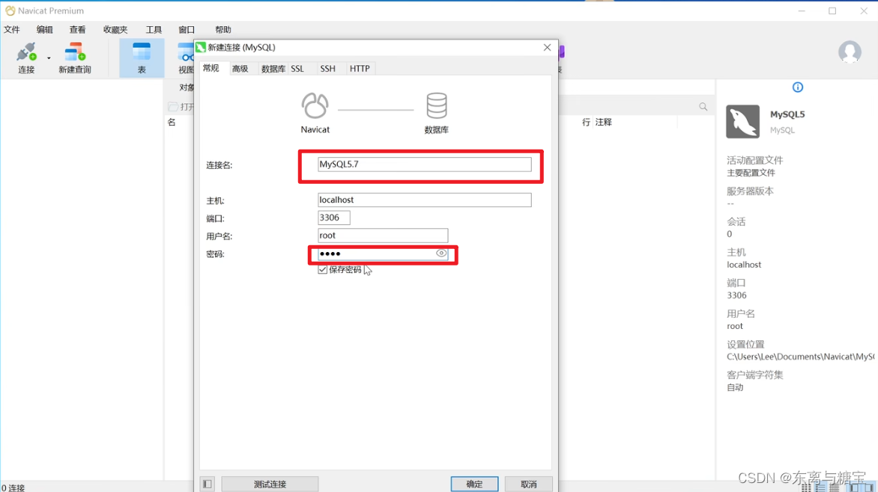Click the MySQL5 dolphin icon
The image size is (878, 492).
[742, 121]
